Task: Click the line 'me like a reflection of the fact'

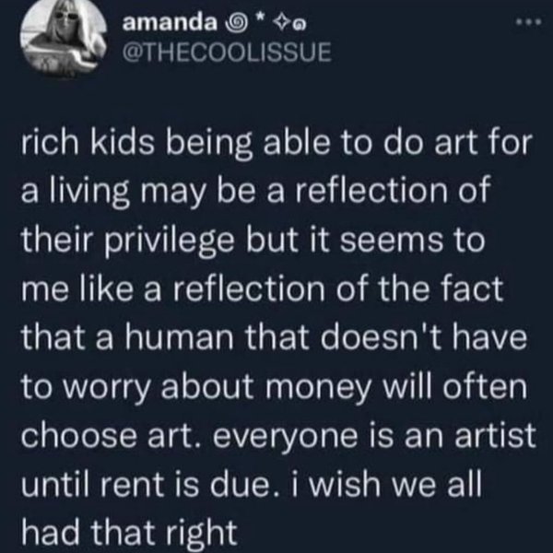Action: click(x=262, y=290)
